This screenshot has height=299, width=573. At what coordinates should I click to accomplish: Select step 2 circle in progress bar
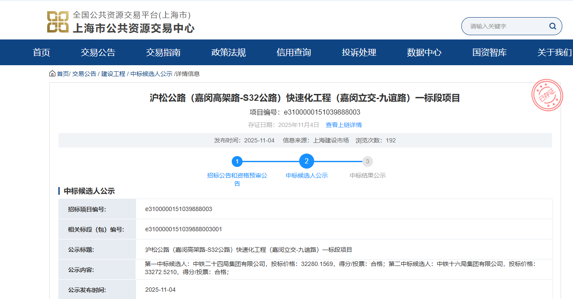point(306,161)
